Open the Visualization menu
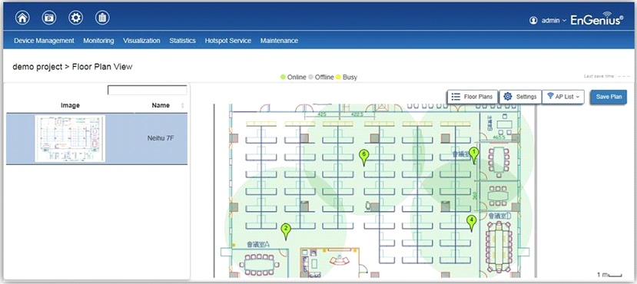637x284 pixels. click(x=142, y=41)
